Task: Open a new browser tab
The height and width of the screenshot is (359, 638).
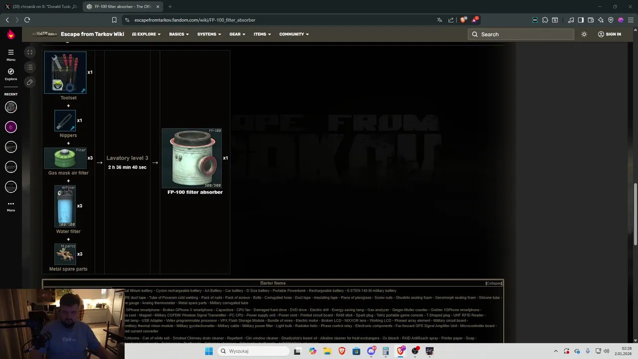Action: [x=170, y=6]
